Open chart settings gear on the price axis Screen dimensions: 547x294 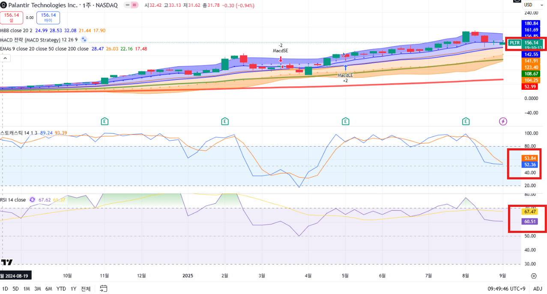pyautogui.click(x=534, y=276)
